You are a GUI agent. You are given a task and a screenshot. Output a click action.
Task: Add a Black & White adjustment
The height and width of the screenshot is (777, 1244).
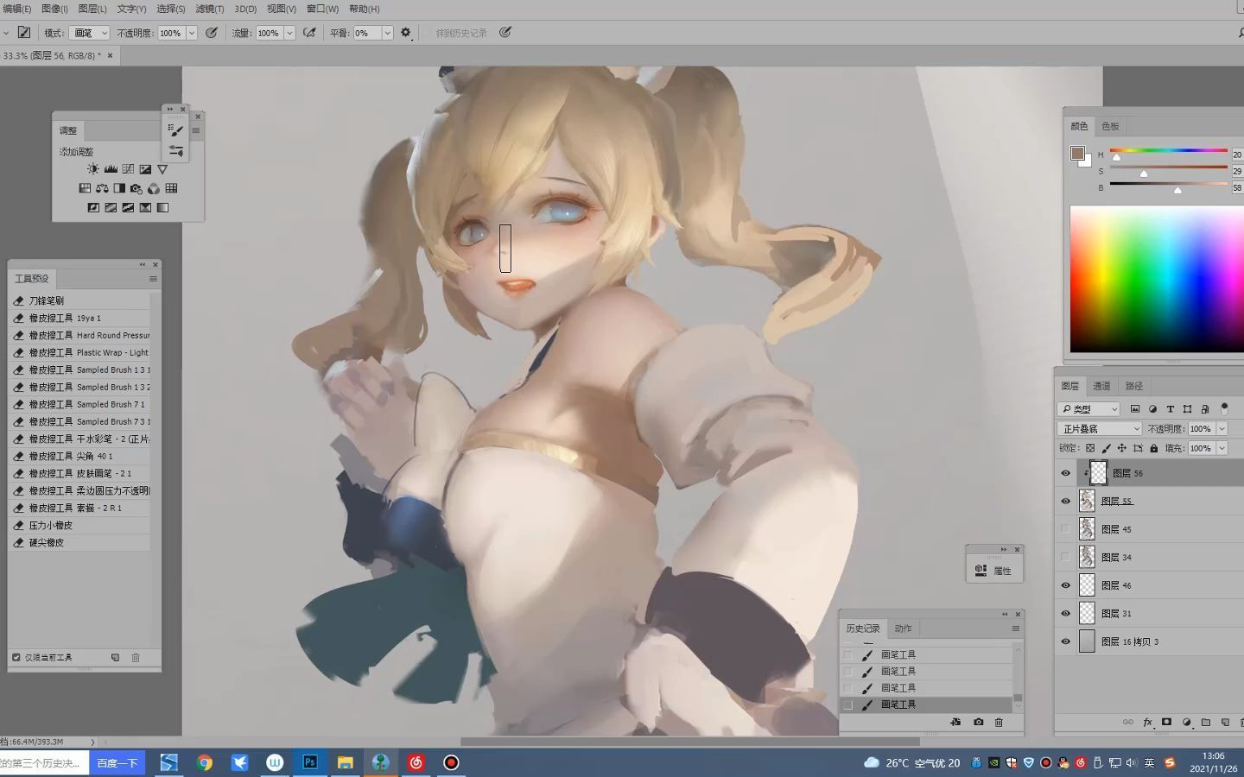click(119, 188)
